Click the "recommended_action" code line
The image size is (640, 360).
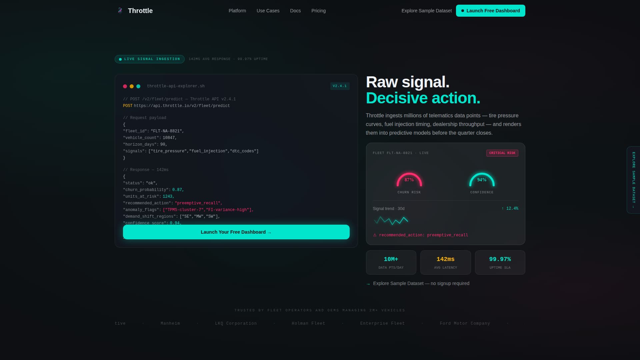(x=173, y=203)
